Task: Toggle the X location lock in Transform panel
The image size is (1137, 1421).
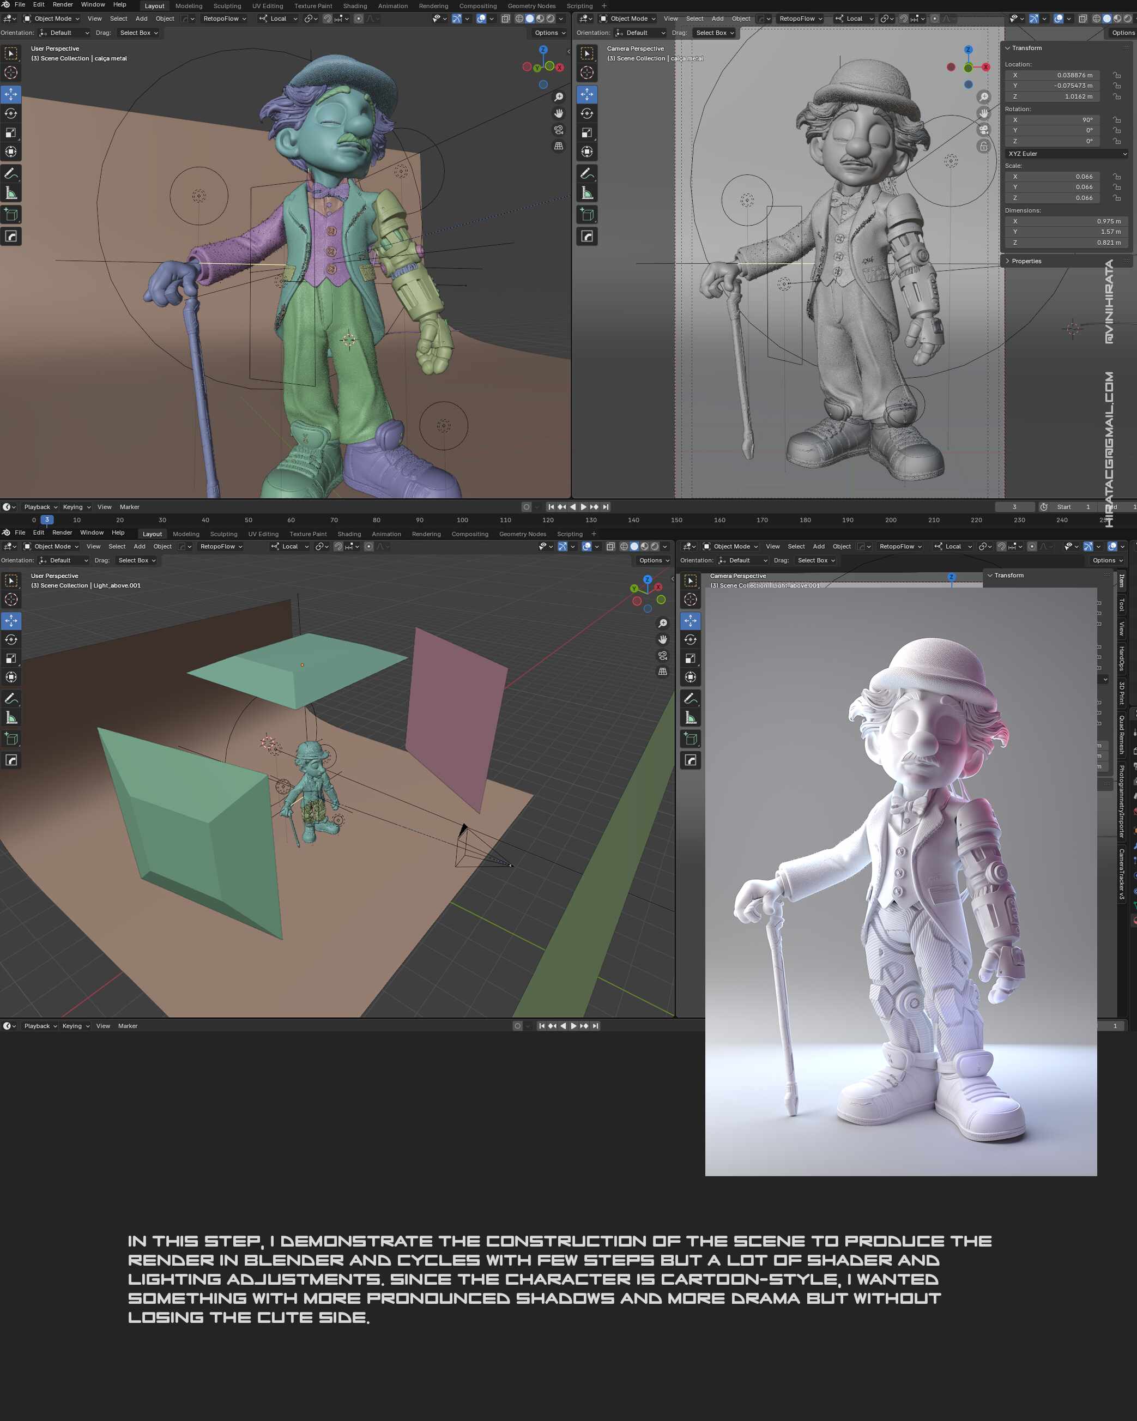Action: click(x=1117, y=75)
